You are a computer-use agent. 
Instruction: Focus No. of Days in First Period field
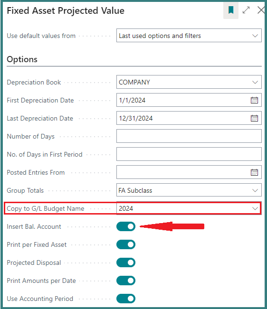[189, 154]
